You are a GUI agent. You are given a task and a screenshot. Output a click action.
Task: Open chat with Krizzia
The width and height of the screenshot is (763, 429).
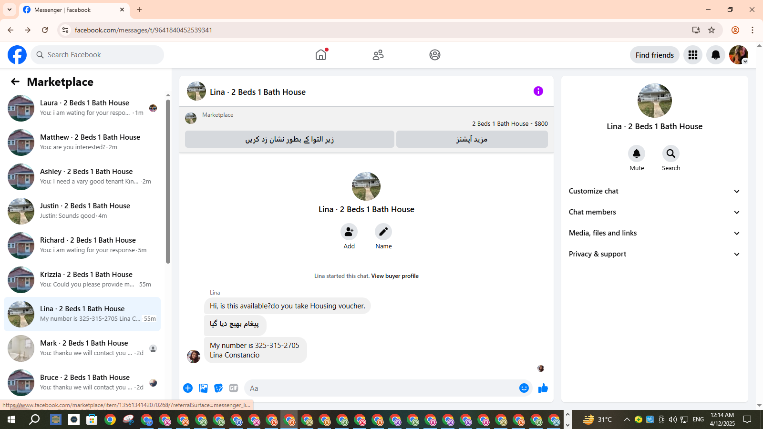pyautogui.click(x=82, y=280)
